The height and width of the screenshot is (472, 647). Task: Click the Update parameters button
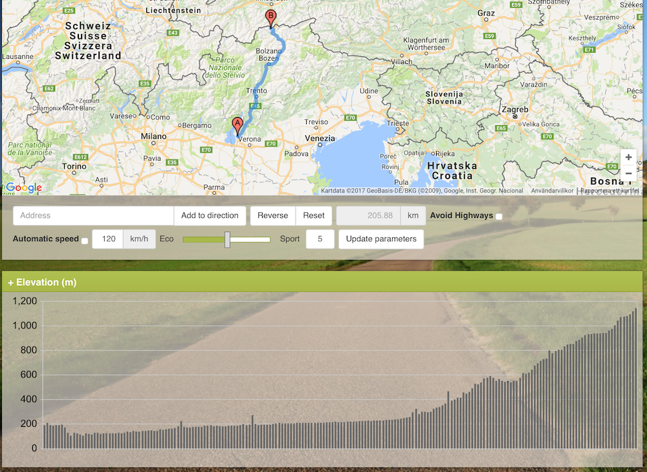(381, 239)
